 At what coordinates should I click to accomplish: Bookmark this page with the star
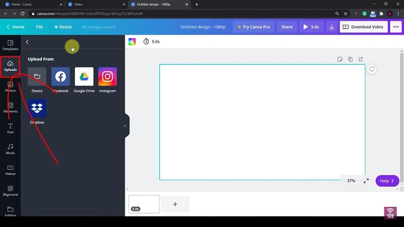pyautogui.click(x=346, y=14)
